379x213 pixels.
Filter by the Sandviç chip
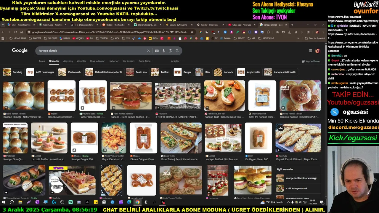[14, 72]
